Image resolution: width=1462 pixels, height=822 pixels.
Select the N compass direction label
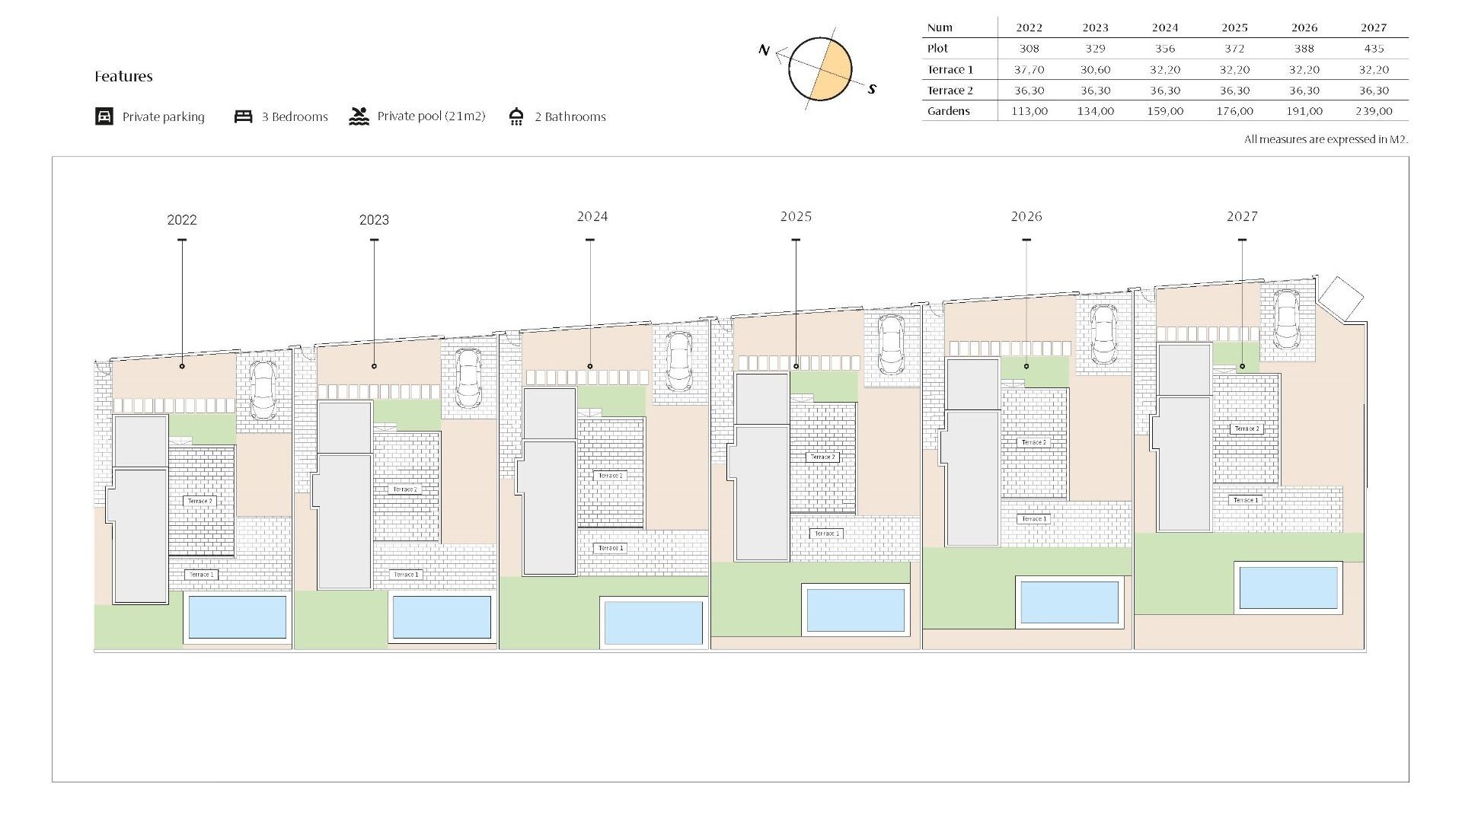[x=764, y=52]
